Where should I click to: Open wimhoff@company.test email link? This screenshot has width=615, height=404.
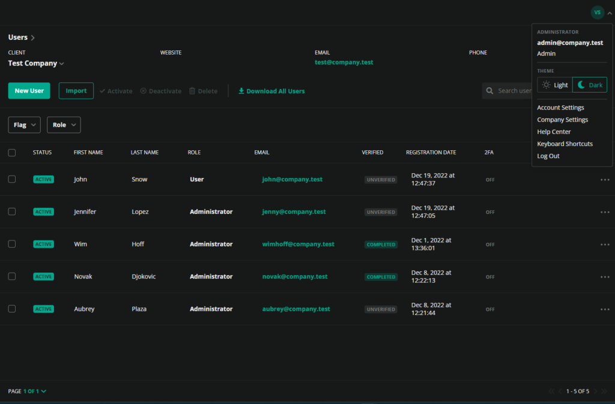298,244
